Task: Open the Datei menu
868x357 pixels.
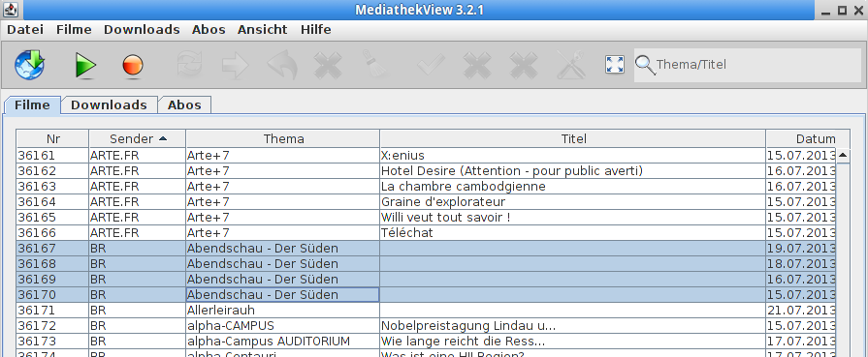Action: click(x=25, y=30)
